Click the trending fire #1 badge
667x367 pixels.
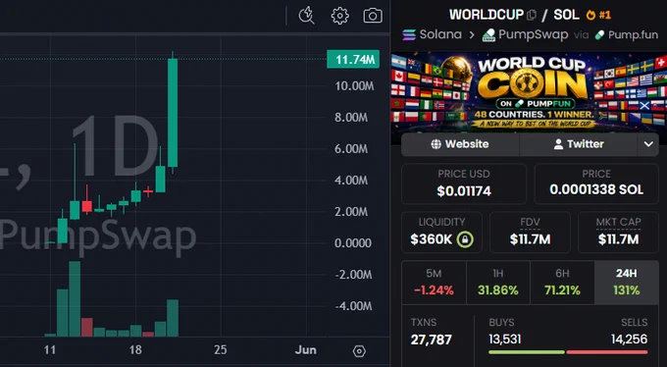coord(598,15)
